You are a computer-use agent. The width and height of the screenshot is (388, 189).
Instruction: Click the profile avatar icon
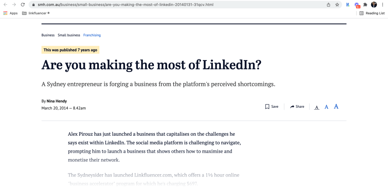(x=374, y=5)
